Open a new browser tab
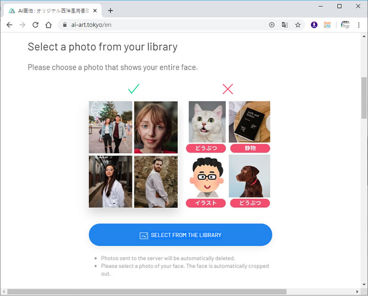368x296 pixels. point(110,10)
